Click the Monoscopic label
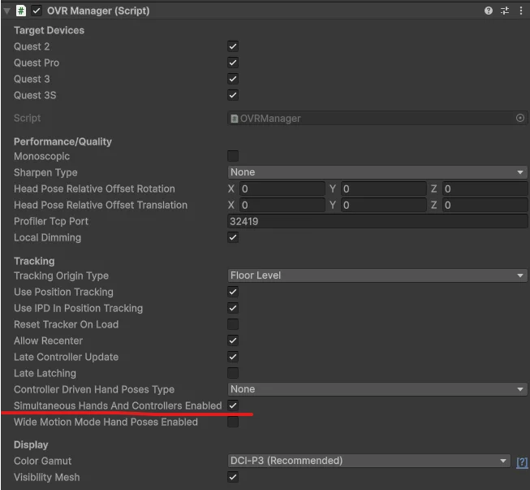Viewport: 530px width, 490px height. pos(41,156)
